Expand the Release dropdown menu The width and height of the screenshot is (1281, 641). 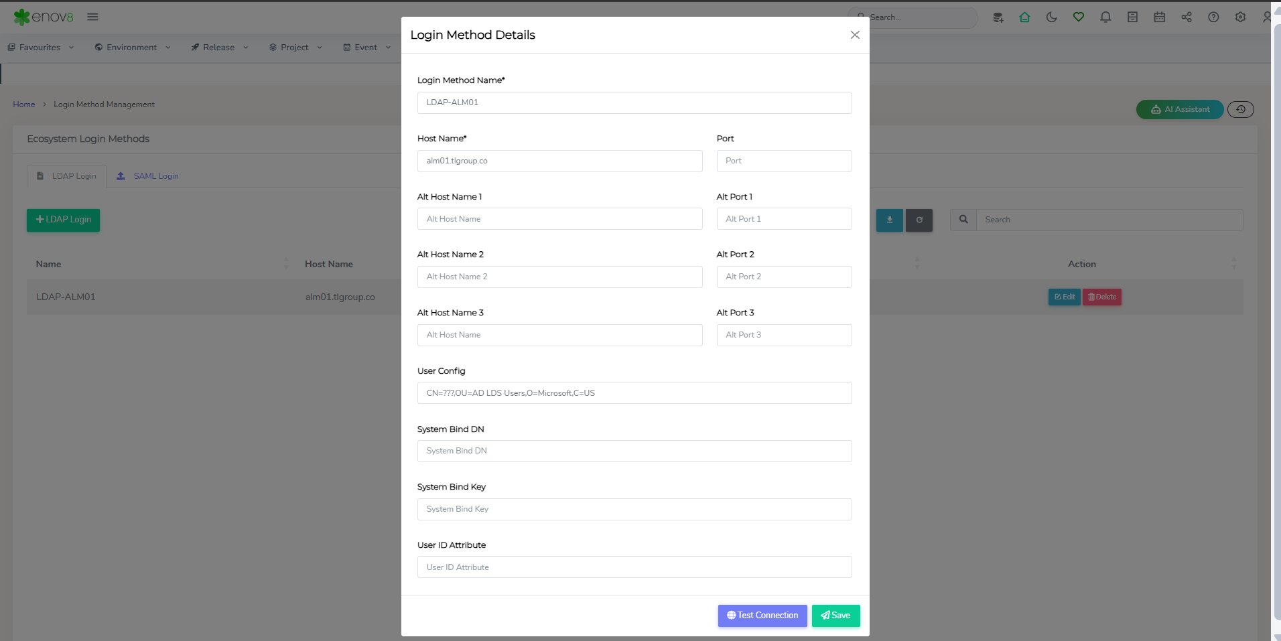(220, 48)
